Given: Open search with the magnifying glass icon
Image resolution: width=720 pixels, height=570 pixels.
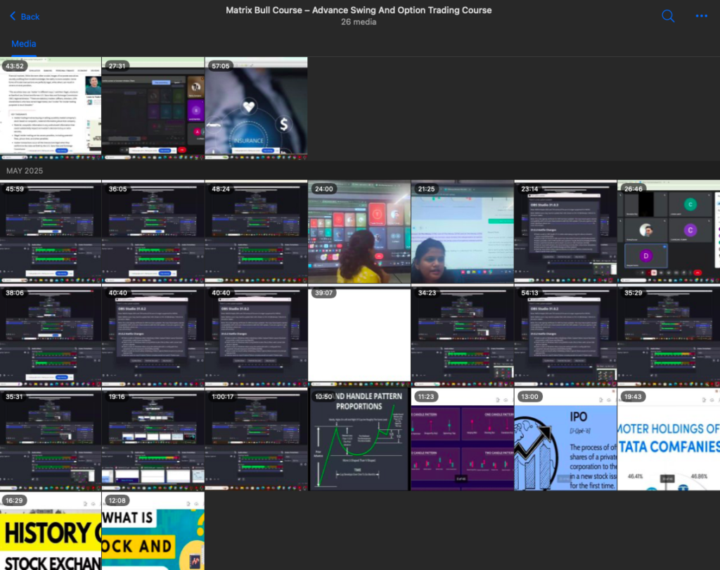Looking at the screenshot, I should click(x=667, y=15).
